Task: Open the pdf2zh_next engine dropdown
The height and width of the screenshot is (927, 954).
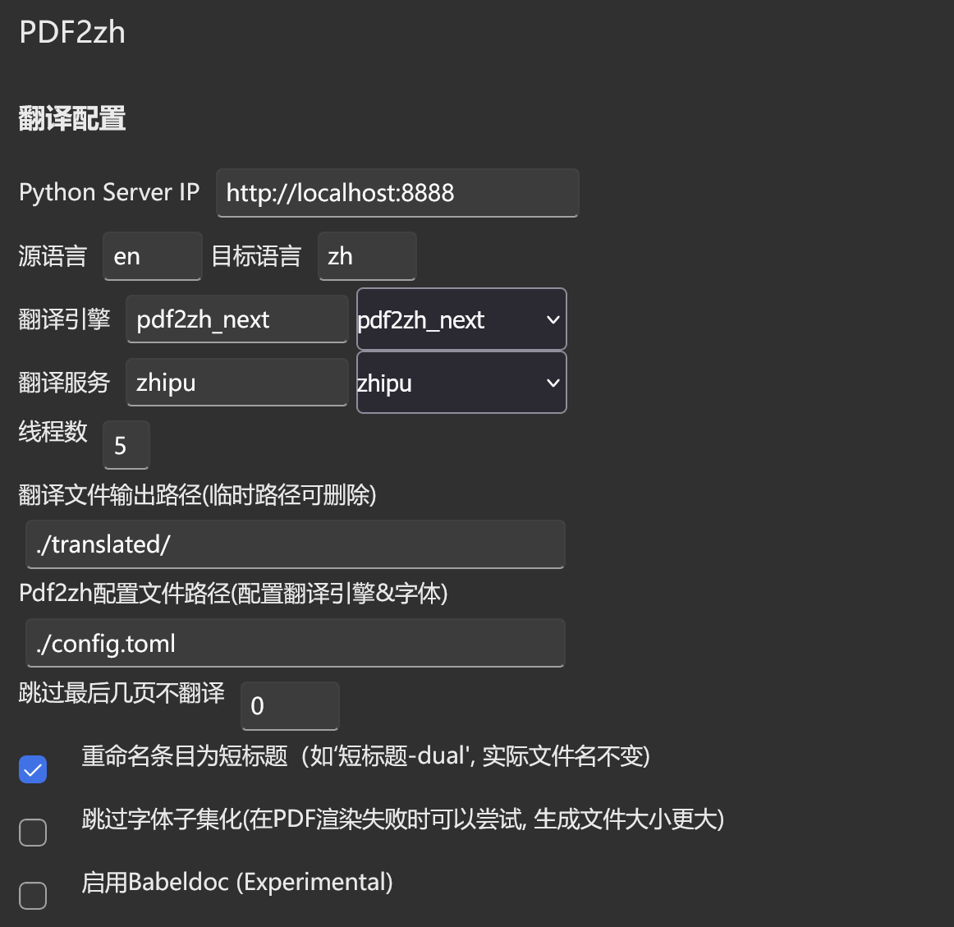Action: [461, 319]
